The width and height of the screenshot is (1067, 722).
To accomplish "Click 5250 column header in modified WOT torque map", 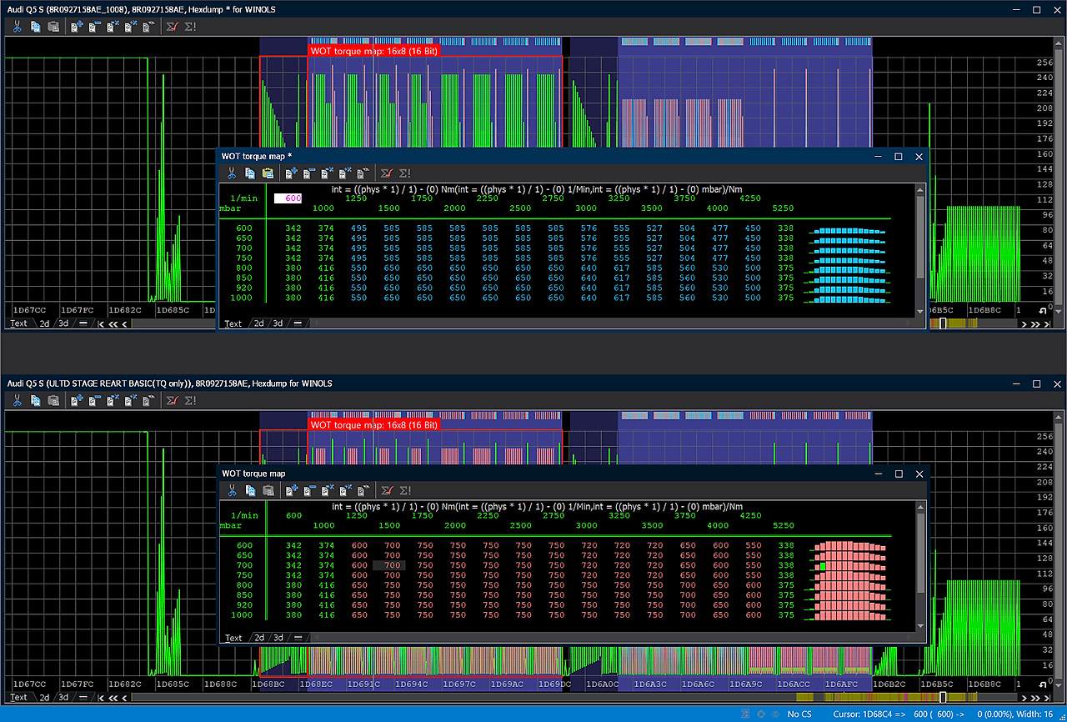I will tap(783, 208).
